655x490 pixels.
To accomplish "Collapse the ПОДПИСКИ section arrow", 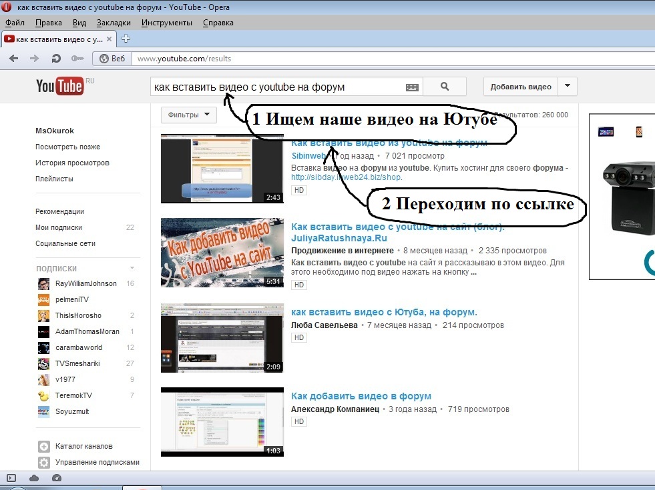I will 132,268.
